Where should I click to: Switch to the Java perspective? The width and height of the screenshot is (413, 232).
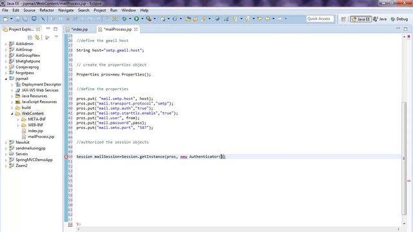[x=380, y=19]
